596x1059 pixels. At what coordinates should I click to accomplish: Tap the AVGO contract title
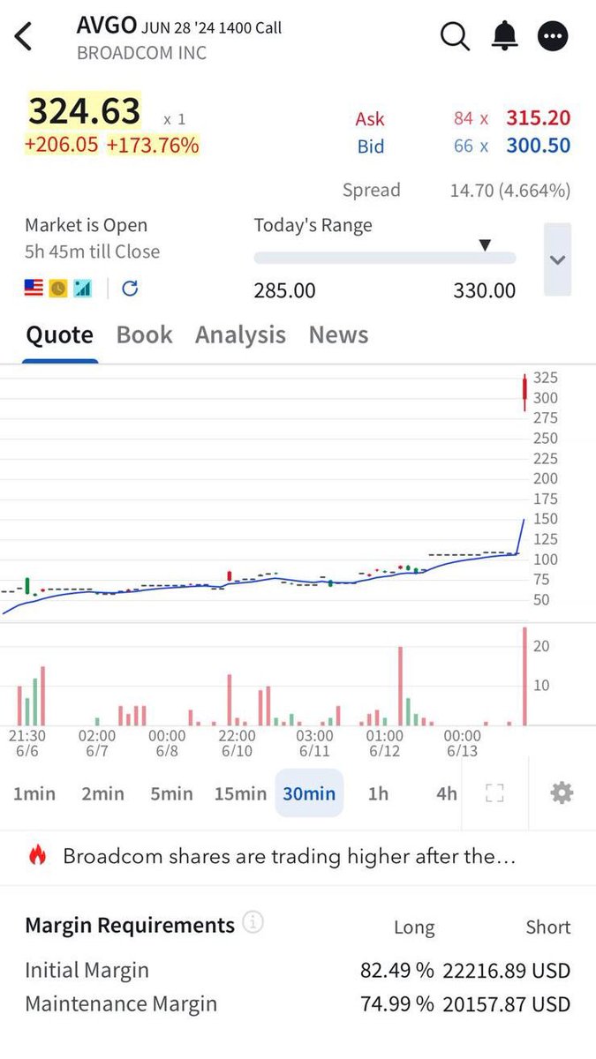(x=179, y=26)
